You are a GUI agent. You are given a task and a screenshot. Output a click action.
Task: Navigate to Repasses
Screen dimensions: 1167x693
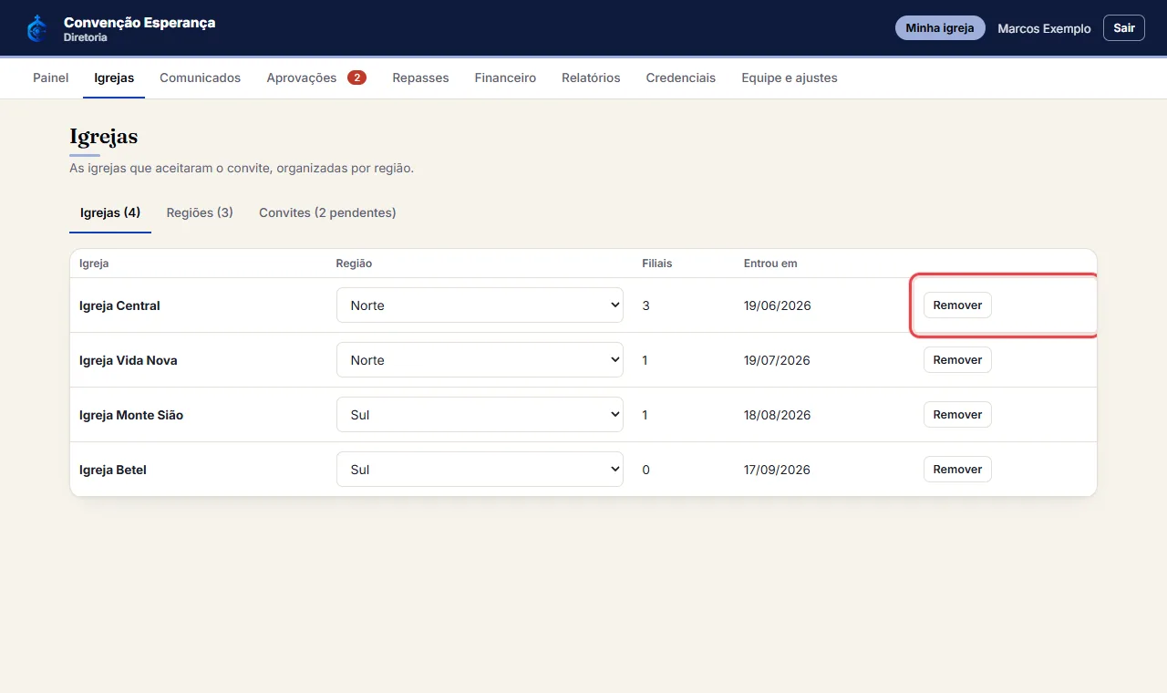420,78
